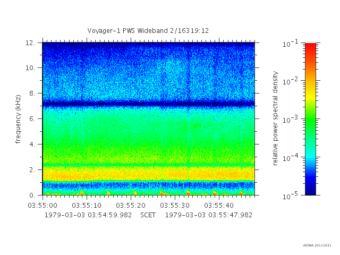Click the 10^-2 colorbar label

(291, 81)
